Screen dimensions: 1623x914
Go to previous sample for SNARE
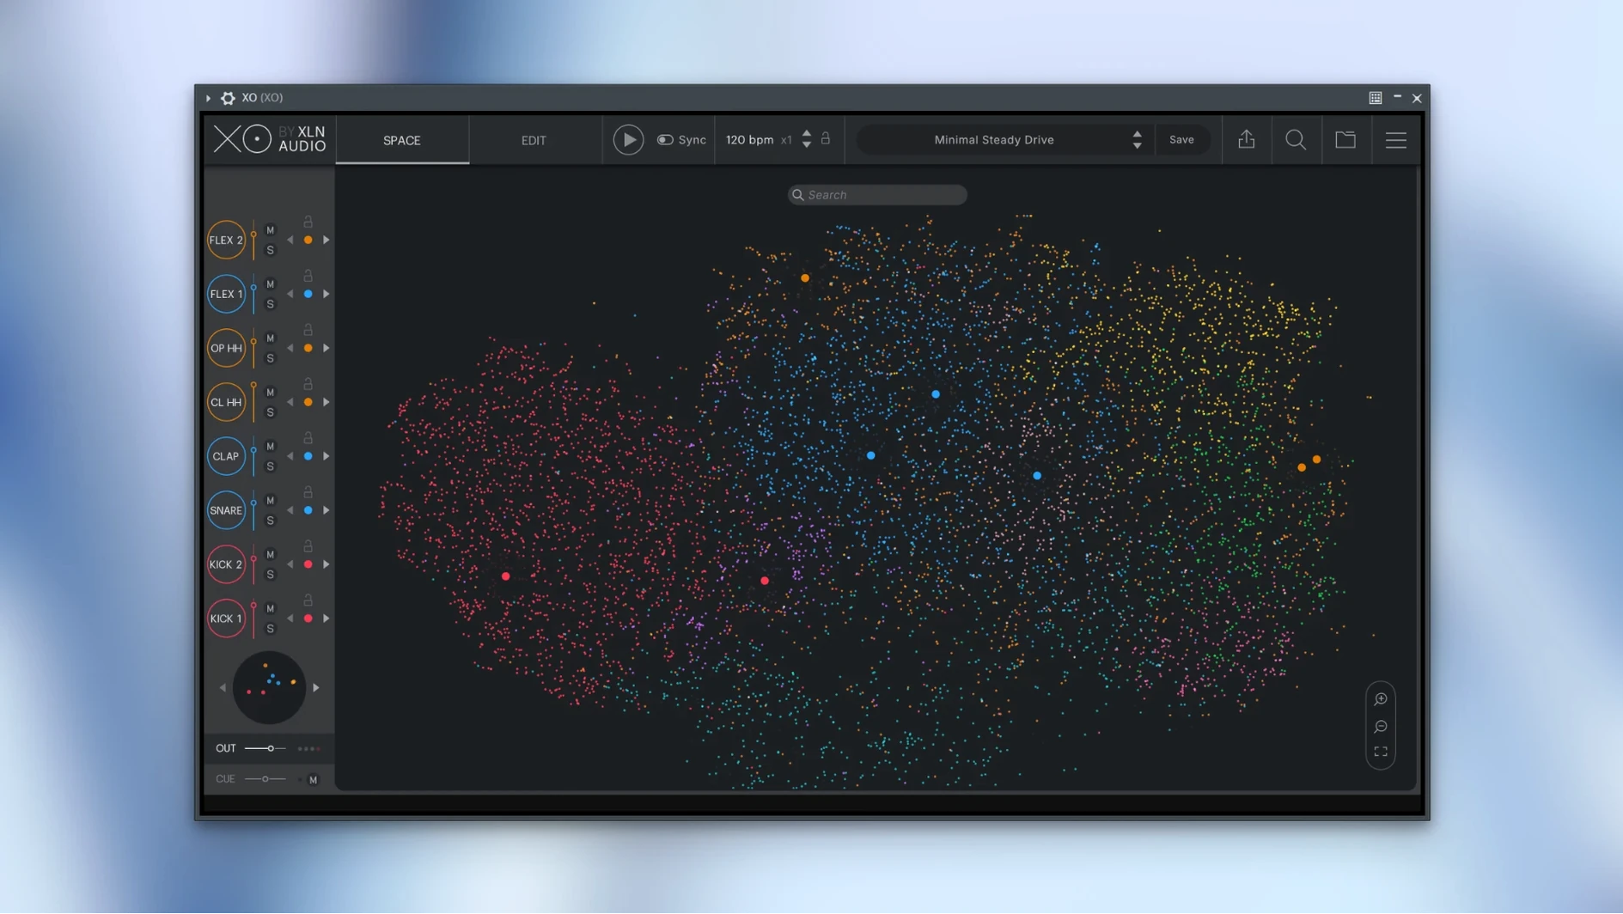(x=290, y=510)
